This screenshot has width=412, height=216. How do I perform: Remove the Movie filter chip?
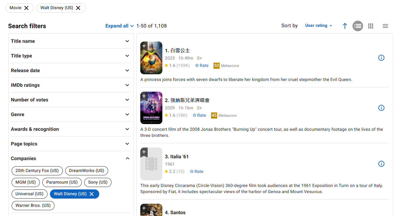(x=26, y=8)
